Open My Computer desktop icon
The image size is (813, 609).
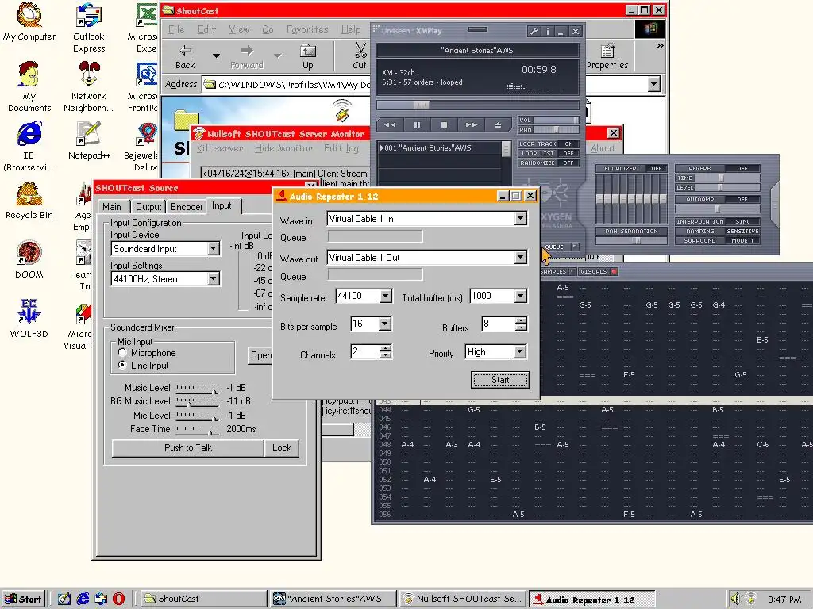click(x=29, y=21)
